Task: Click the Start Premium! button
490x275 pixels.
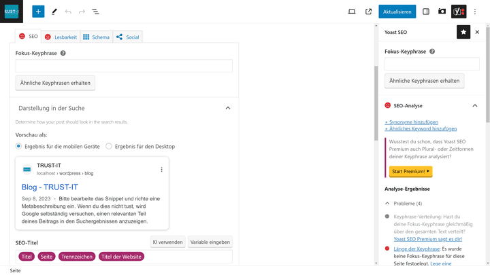Action: pyautogui.click(x=410, y=171)
